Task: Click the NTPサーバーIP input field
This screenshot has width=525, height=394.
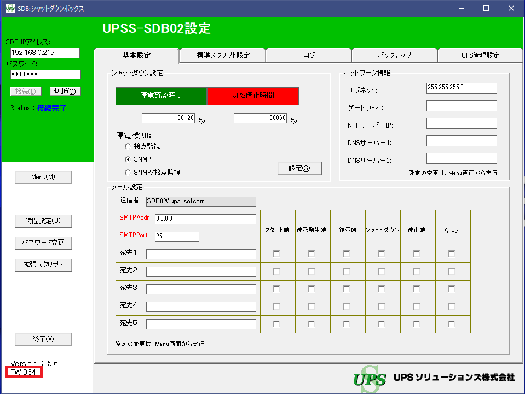Action: pos(461,123)
